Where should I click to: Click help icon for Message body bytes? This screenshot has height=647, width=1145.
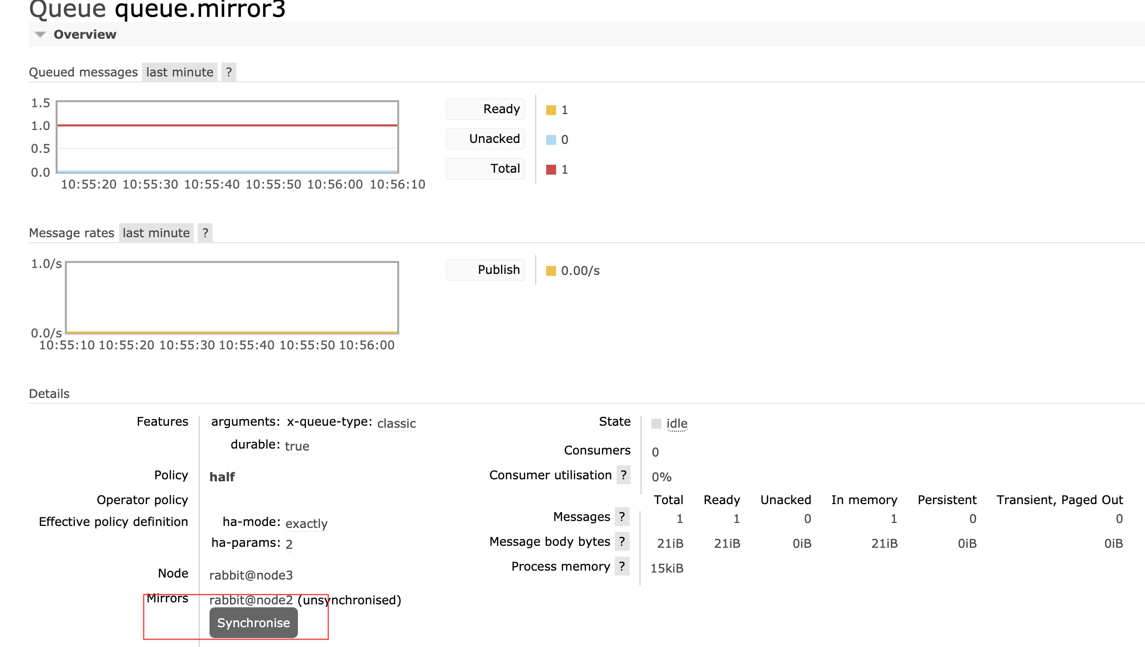pos(622,541)
